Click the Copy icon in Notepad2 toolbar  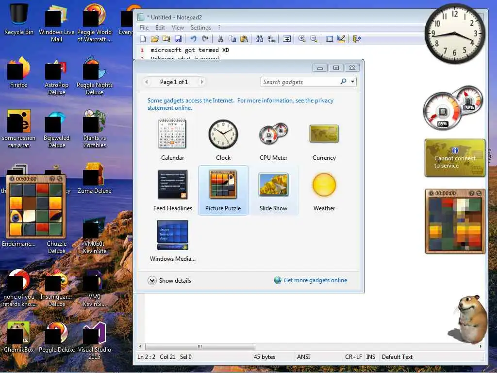(x=232, y=39)
